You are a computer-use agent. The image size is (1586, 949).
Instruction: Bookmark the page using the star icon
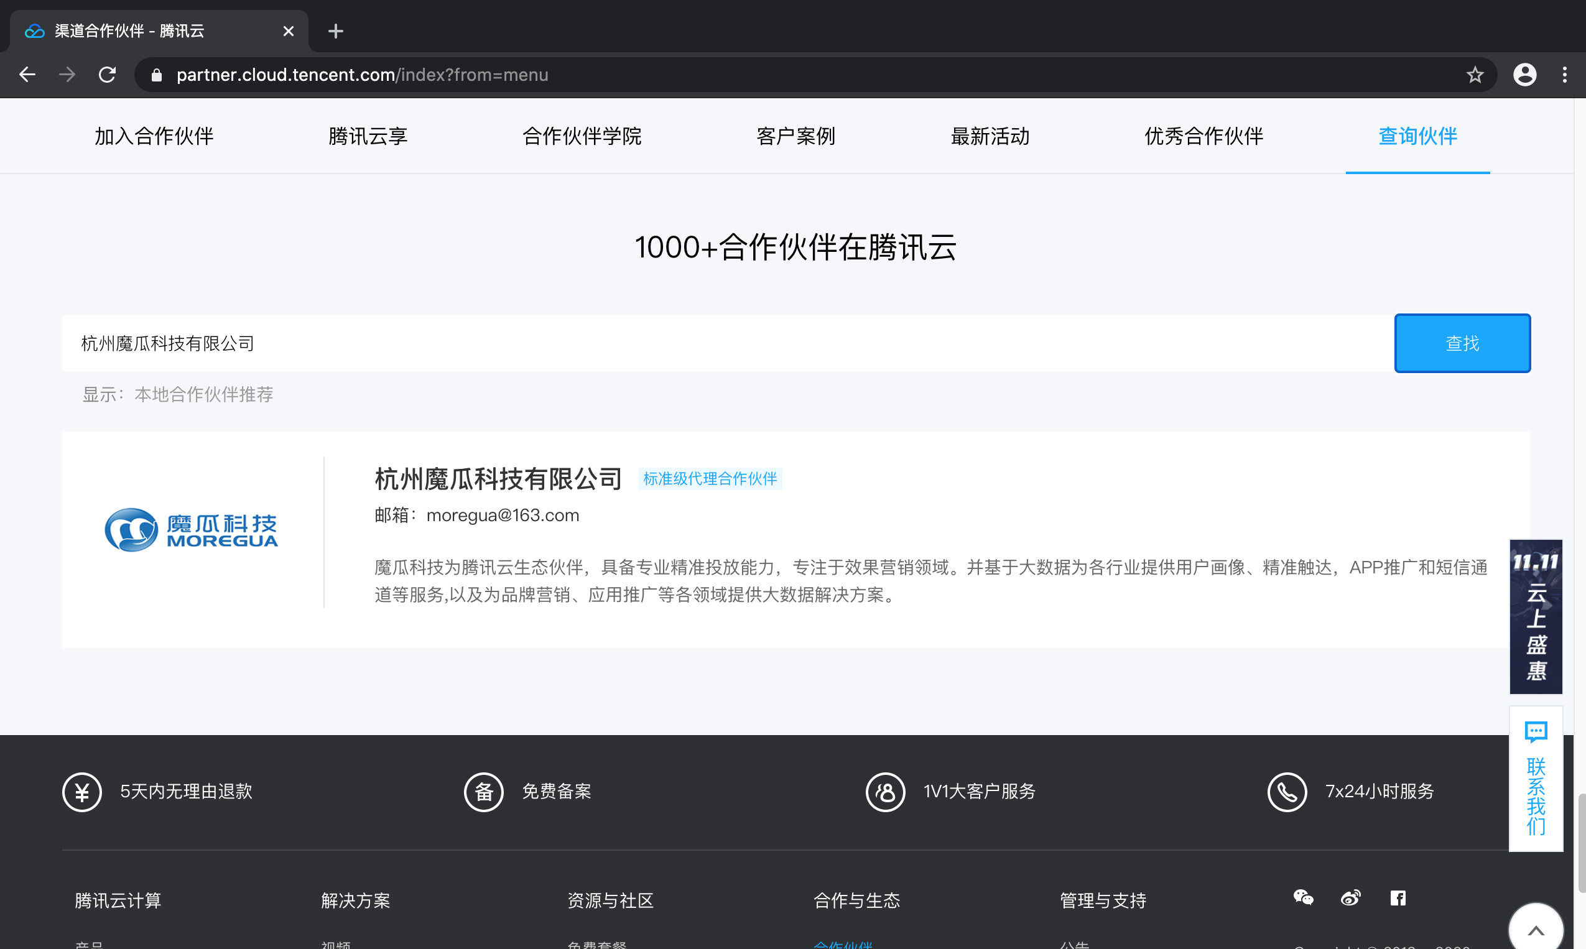[1475, 74]
